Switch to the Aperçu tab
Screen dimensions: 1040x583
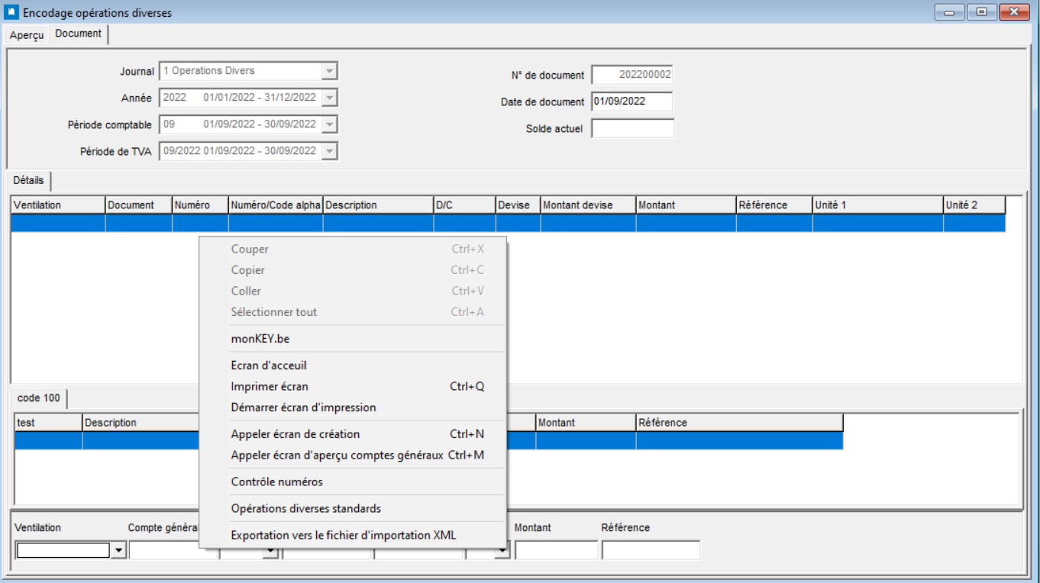pos(27,35)
